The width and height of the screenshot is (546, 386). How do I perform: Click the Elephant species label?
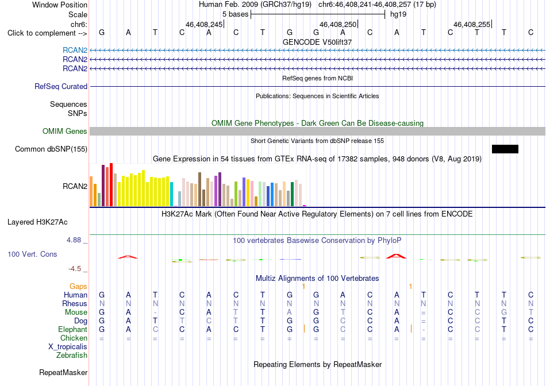point(73,329)
